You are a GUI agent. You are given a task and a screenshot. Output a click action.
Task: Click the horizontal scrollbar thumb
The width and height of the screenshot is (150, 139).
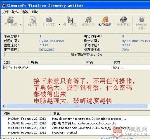pyautogui.click(x=77, y=106)
